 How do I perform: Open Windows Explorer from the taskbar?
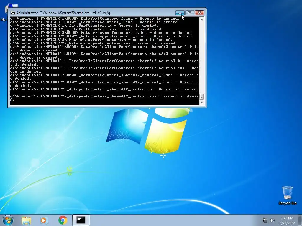[x=26, y=220]
